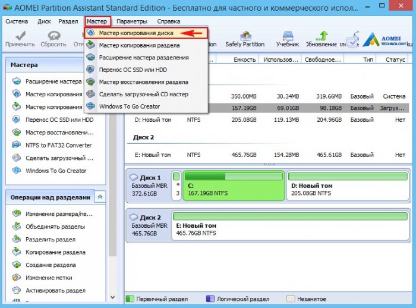The image size is (416, 308).
Task: Select the C: partition block on Диск 1
Action: (x=232, y=189)
